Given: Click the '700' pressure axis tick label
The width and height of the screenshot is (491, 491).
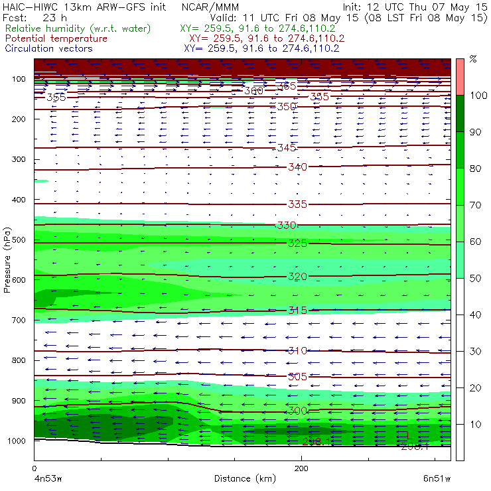Looking at the screenshot, I should (x=19, y=320).
